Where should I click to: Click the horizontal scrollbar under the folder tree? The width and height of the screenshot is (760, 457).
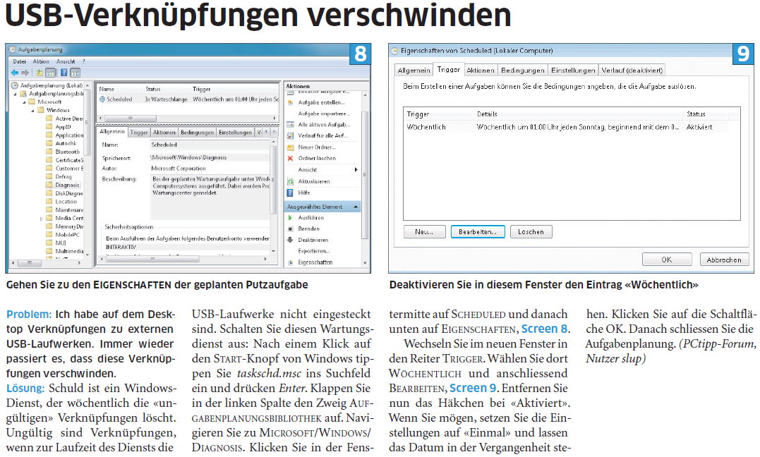[x=46, y=263]
